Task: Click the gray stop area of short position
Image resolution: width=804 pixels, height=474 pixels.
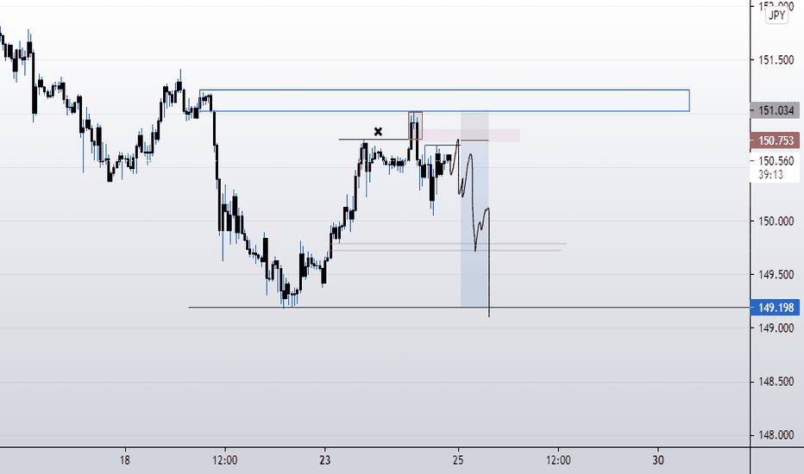Action: (474, 126)
